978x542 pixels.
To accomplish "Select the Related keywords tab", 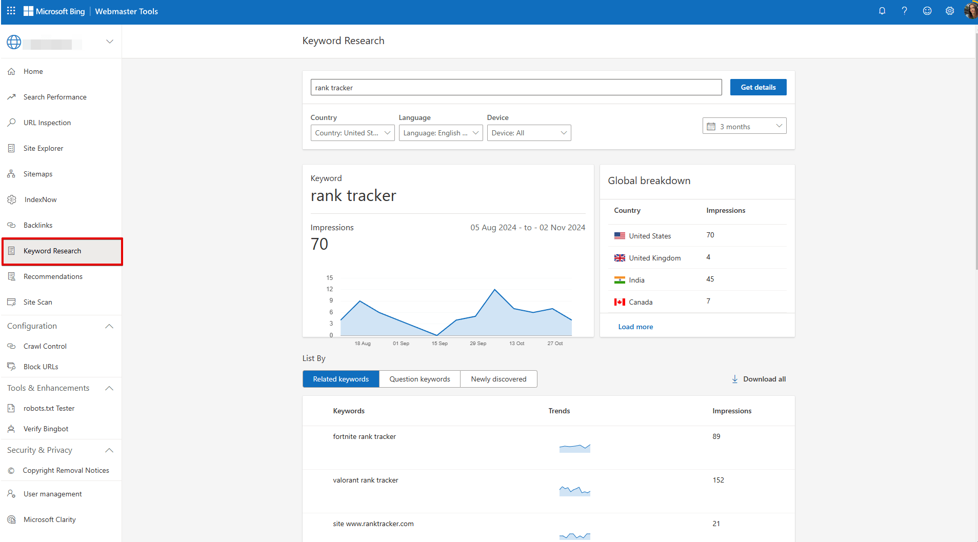I will coord(341,379).
